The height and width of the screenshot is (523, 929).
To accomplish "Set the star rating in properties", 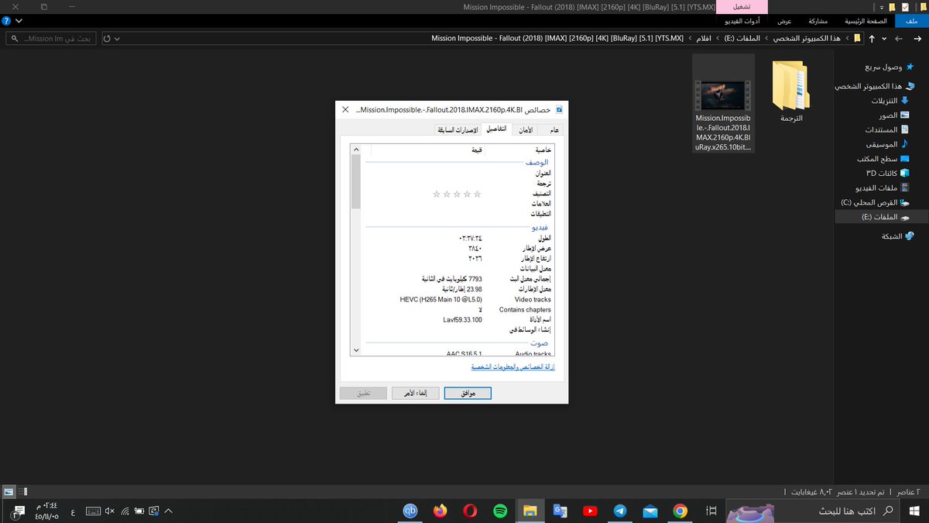I will pos(457,194).
